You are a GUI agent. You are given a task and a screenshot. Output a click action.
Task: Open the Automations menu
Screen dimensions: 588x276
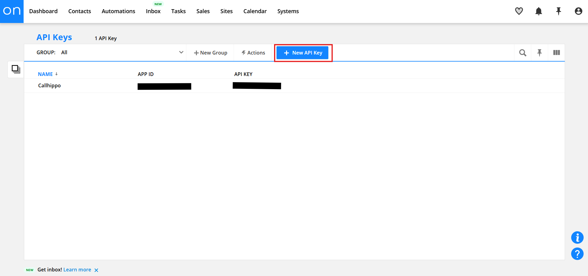[118, 11]
